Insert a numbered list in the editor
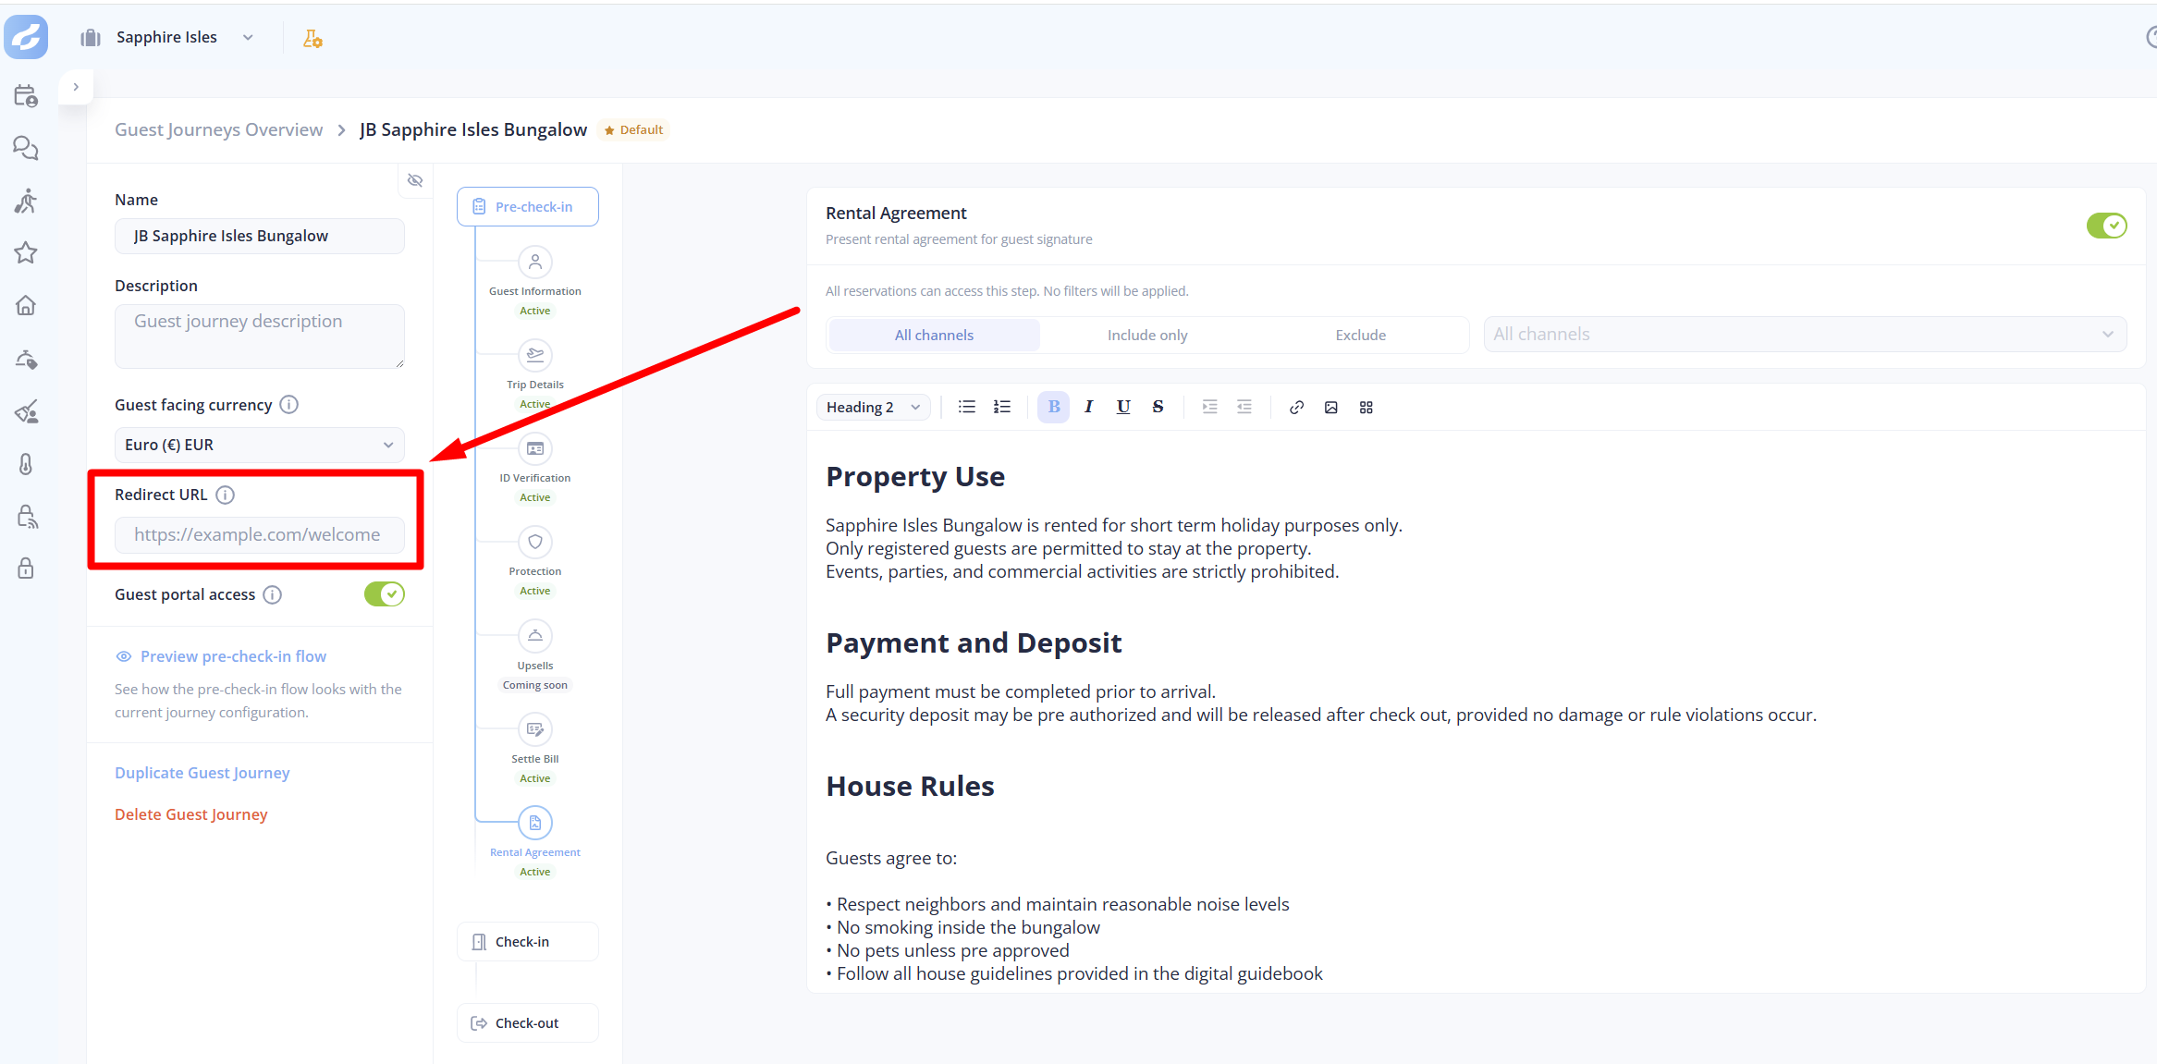 click(1002, 407)
